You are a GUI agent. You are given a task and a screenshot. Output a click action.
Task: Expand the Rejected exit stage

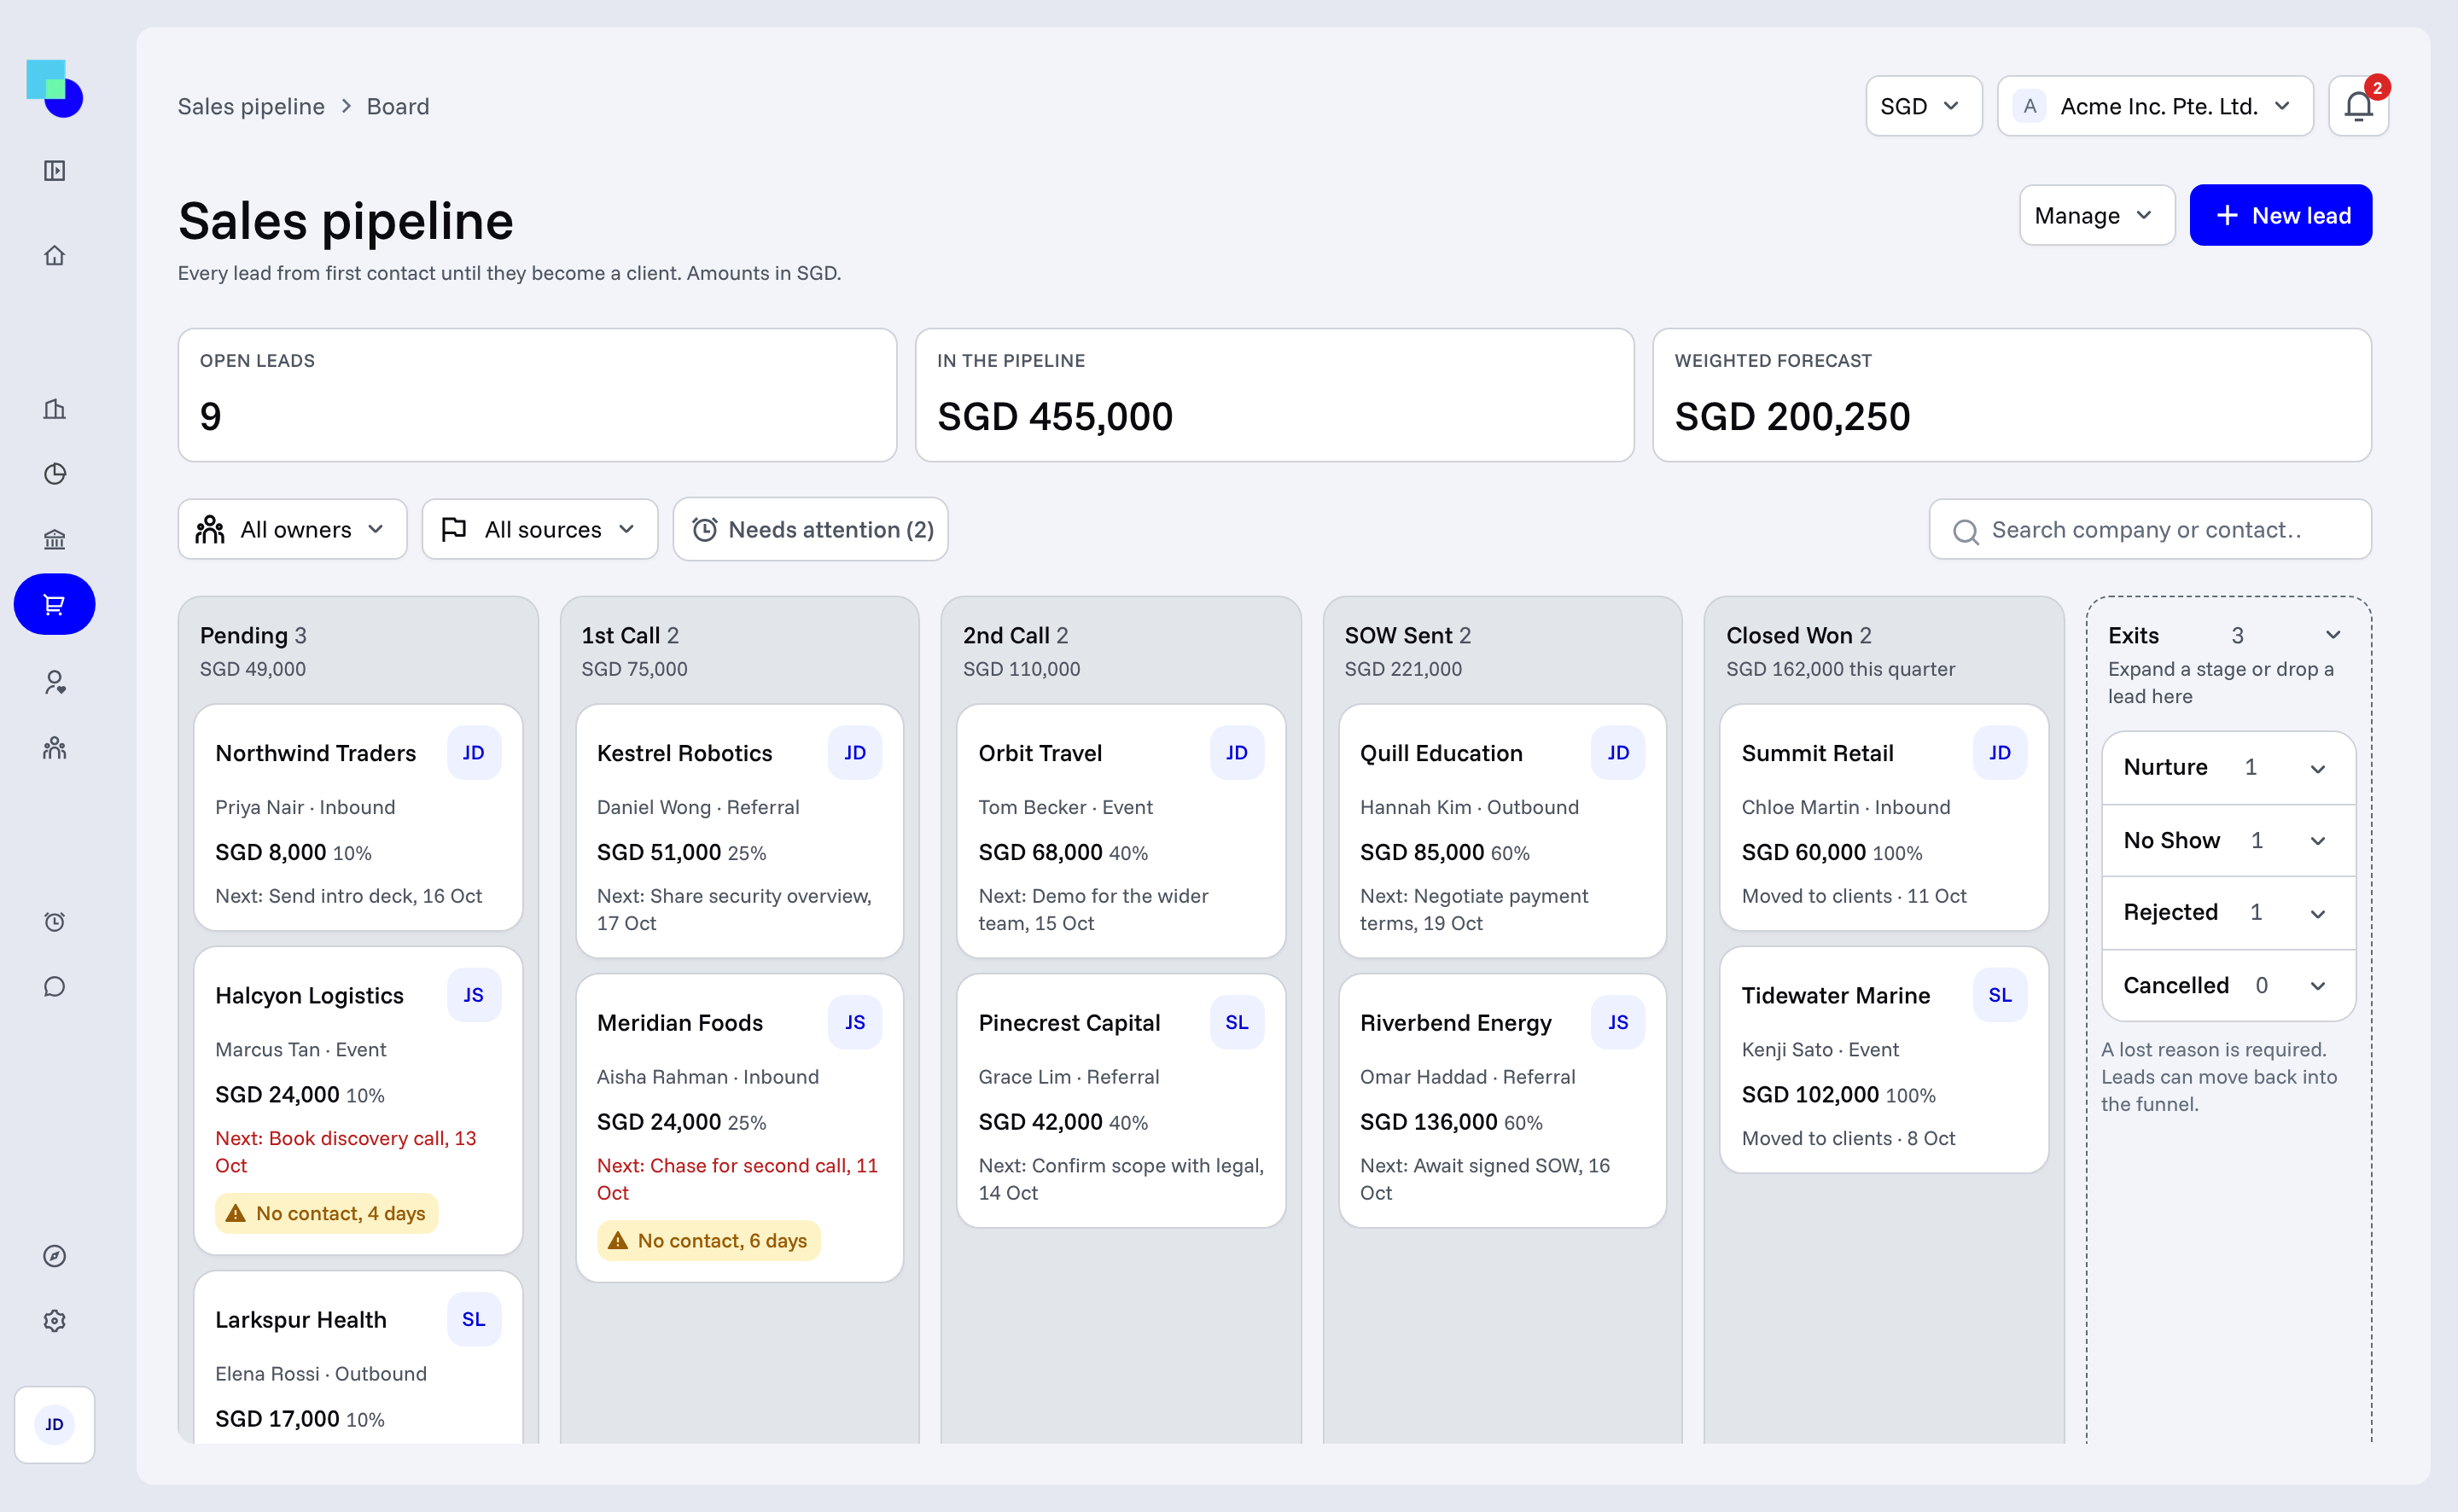pyautogui.click(x=2228, y=912)
